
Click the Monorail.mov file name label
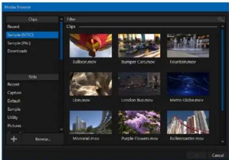click(x=86, y=138)
